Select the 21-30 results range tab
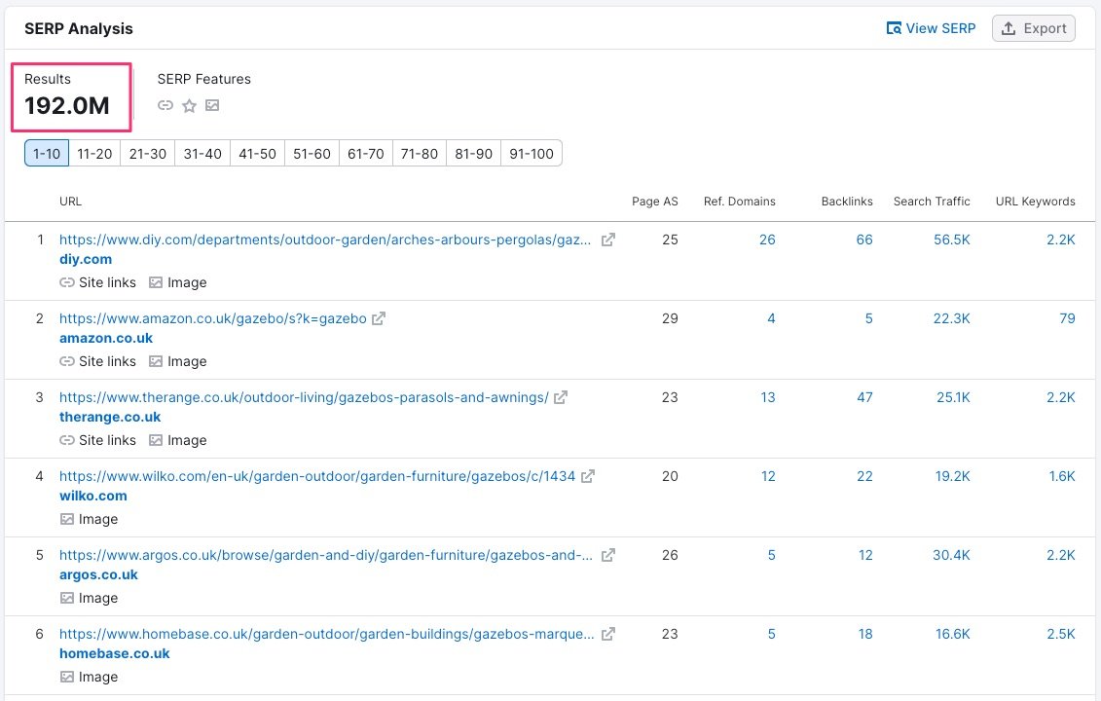 tap(147, 153)
